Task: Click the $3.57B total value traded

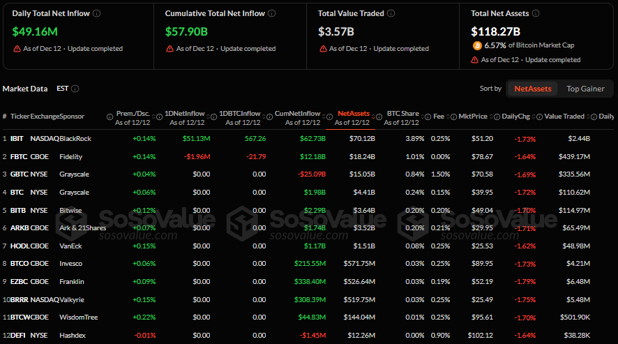Action: (336, 31)
